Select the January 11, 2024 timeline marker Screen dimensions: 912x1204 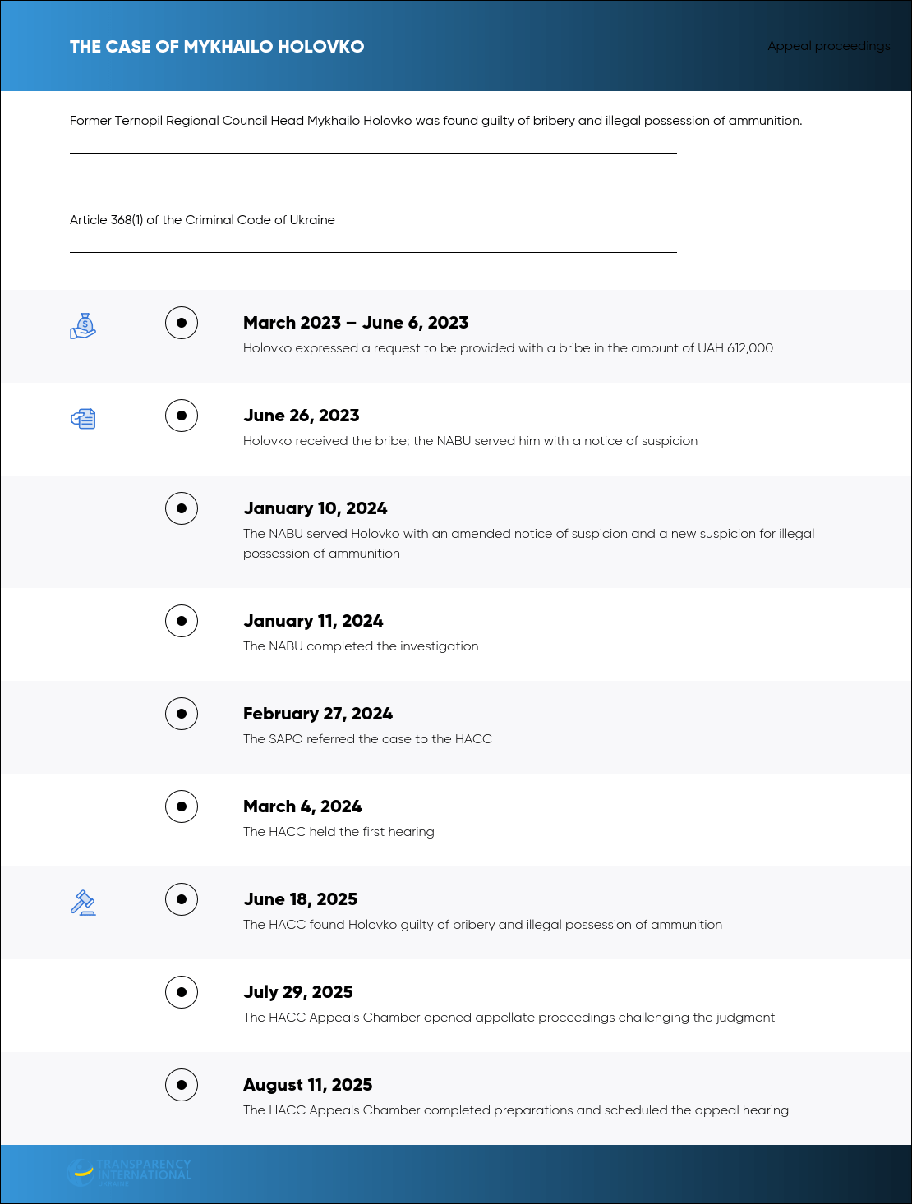(x=182, y=621)
